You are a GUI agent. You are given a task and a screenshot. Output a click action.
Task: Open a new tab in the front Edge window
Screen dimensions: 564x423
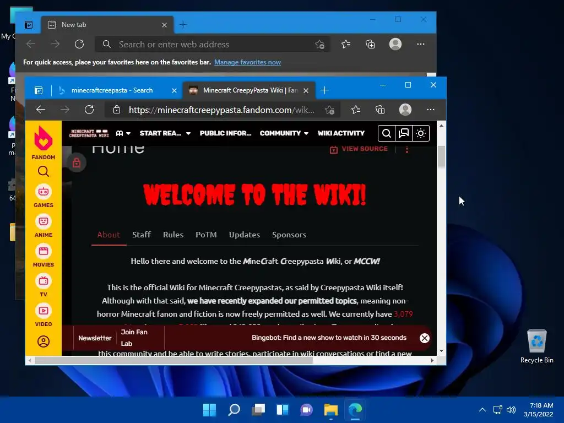click(324, 90)
